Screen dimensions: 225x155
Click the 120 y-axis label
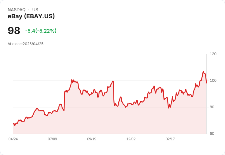click(x=213, y=54)
